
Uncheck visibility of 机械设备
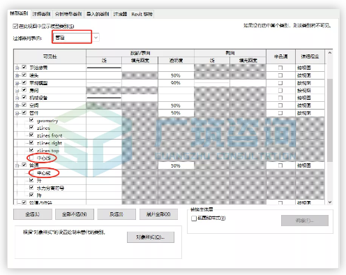pyautogui.click(x=24, y=97)
